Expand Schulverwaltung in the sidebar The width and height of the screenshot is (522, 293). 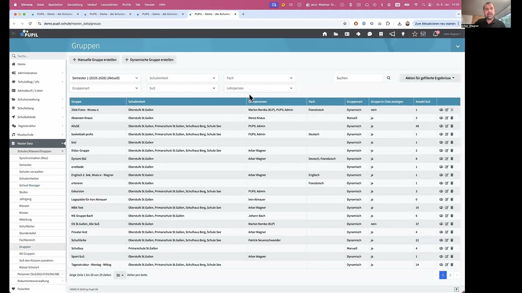38,99
